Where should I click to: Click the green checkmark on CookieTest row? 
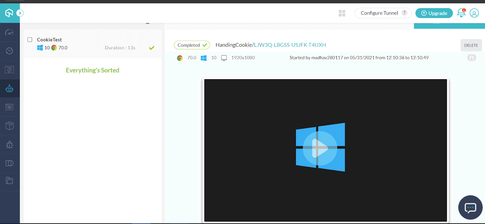click(152, 48)
